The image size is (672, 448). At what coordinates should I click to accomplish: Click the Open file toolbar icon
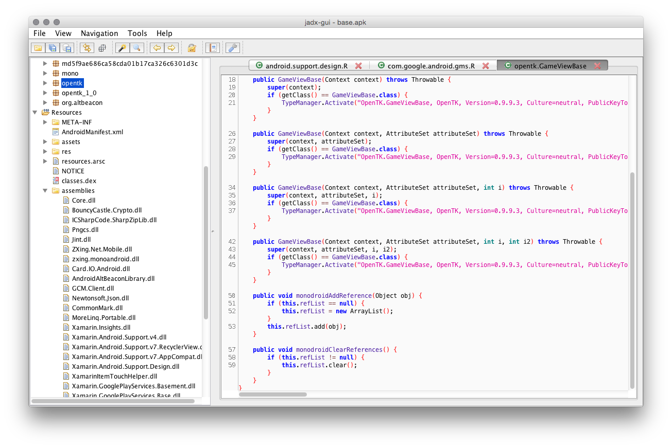point(38,48)
